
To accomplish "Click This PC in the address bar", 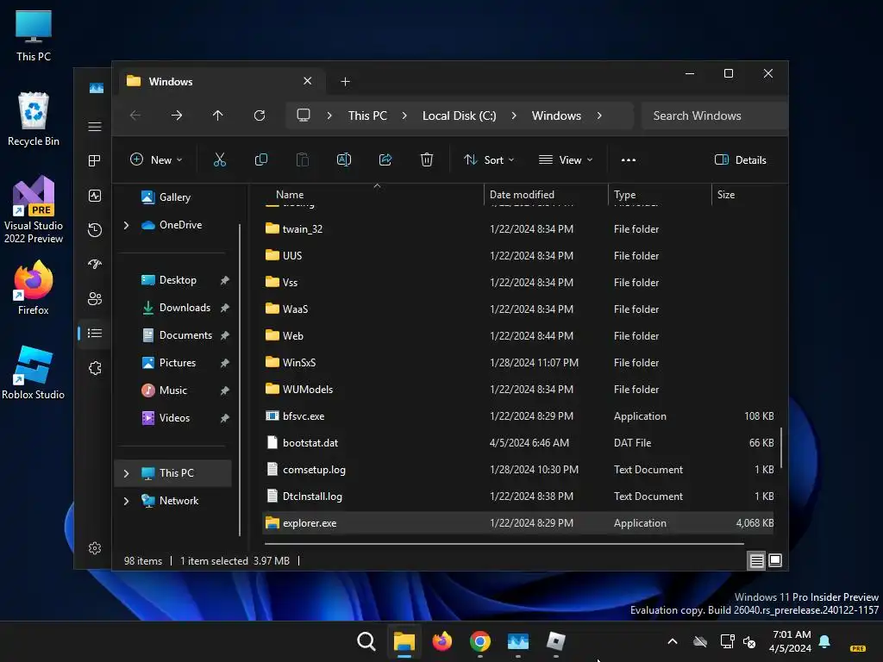I will click(367, 116).
